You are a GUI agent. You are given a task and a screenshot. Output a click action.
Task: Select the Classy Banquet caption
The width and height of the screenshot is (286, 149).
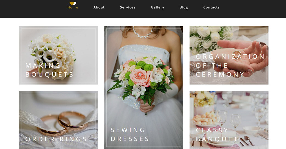(x=217, y=134)
